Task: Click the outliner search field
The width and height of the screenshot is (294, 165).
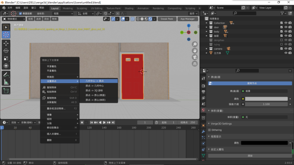Action: coord(244,13)
